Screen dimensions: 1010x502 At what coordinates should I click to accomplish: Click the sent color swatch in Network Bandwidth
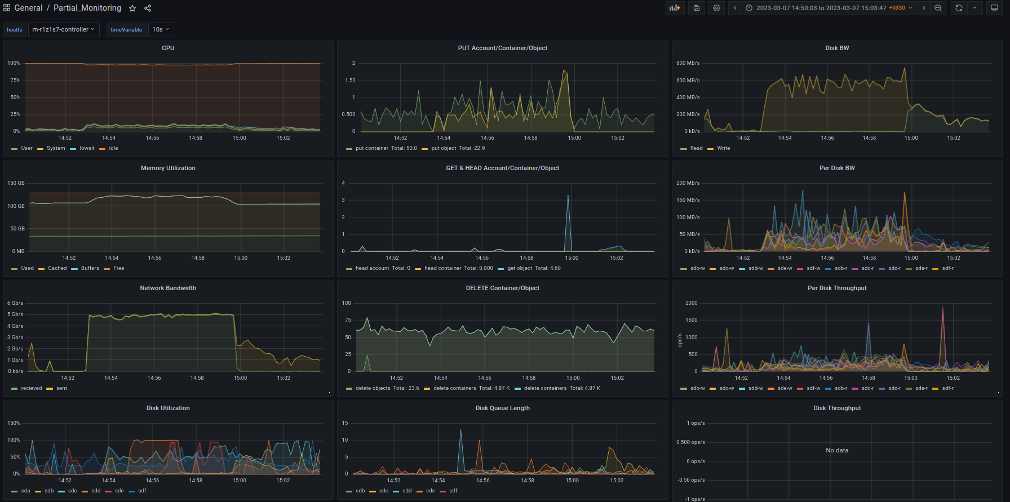tap(50, 388)
